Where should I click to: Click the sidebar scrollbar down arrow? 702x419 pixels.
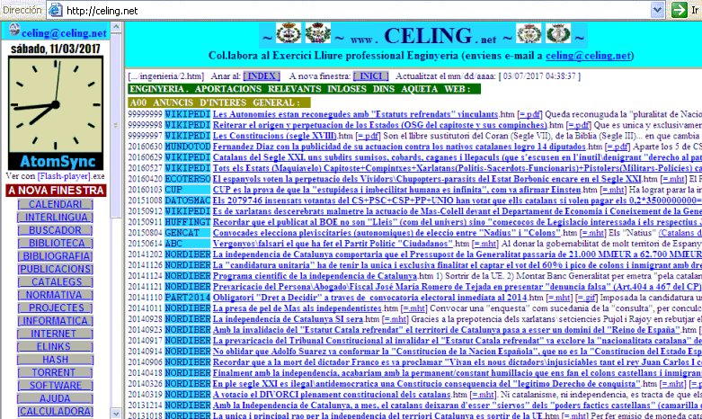point(116,414)
